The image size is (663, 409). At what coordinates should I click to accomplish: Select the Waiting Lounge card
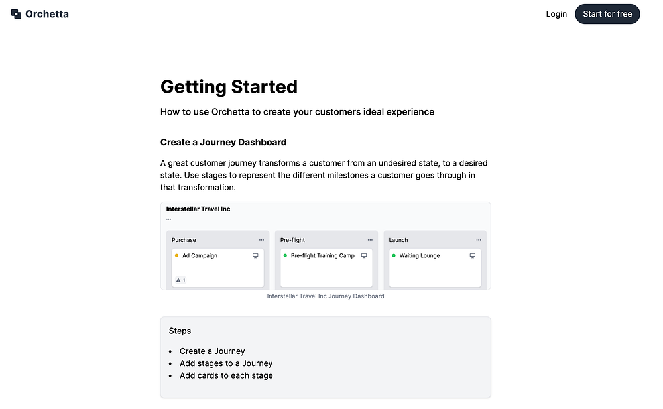435,268
